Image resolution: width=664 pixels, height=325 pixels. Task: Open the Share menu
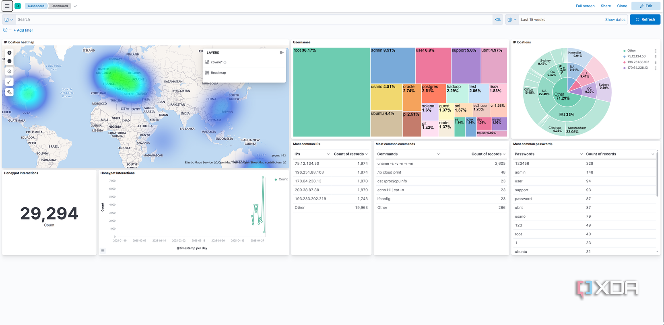606,6
